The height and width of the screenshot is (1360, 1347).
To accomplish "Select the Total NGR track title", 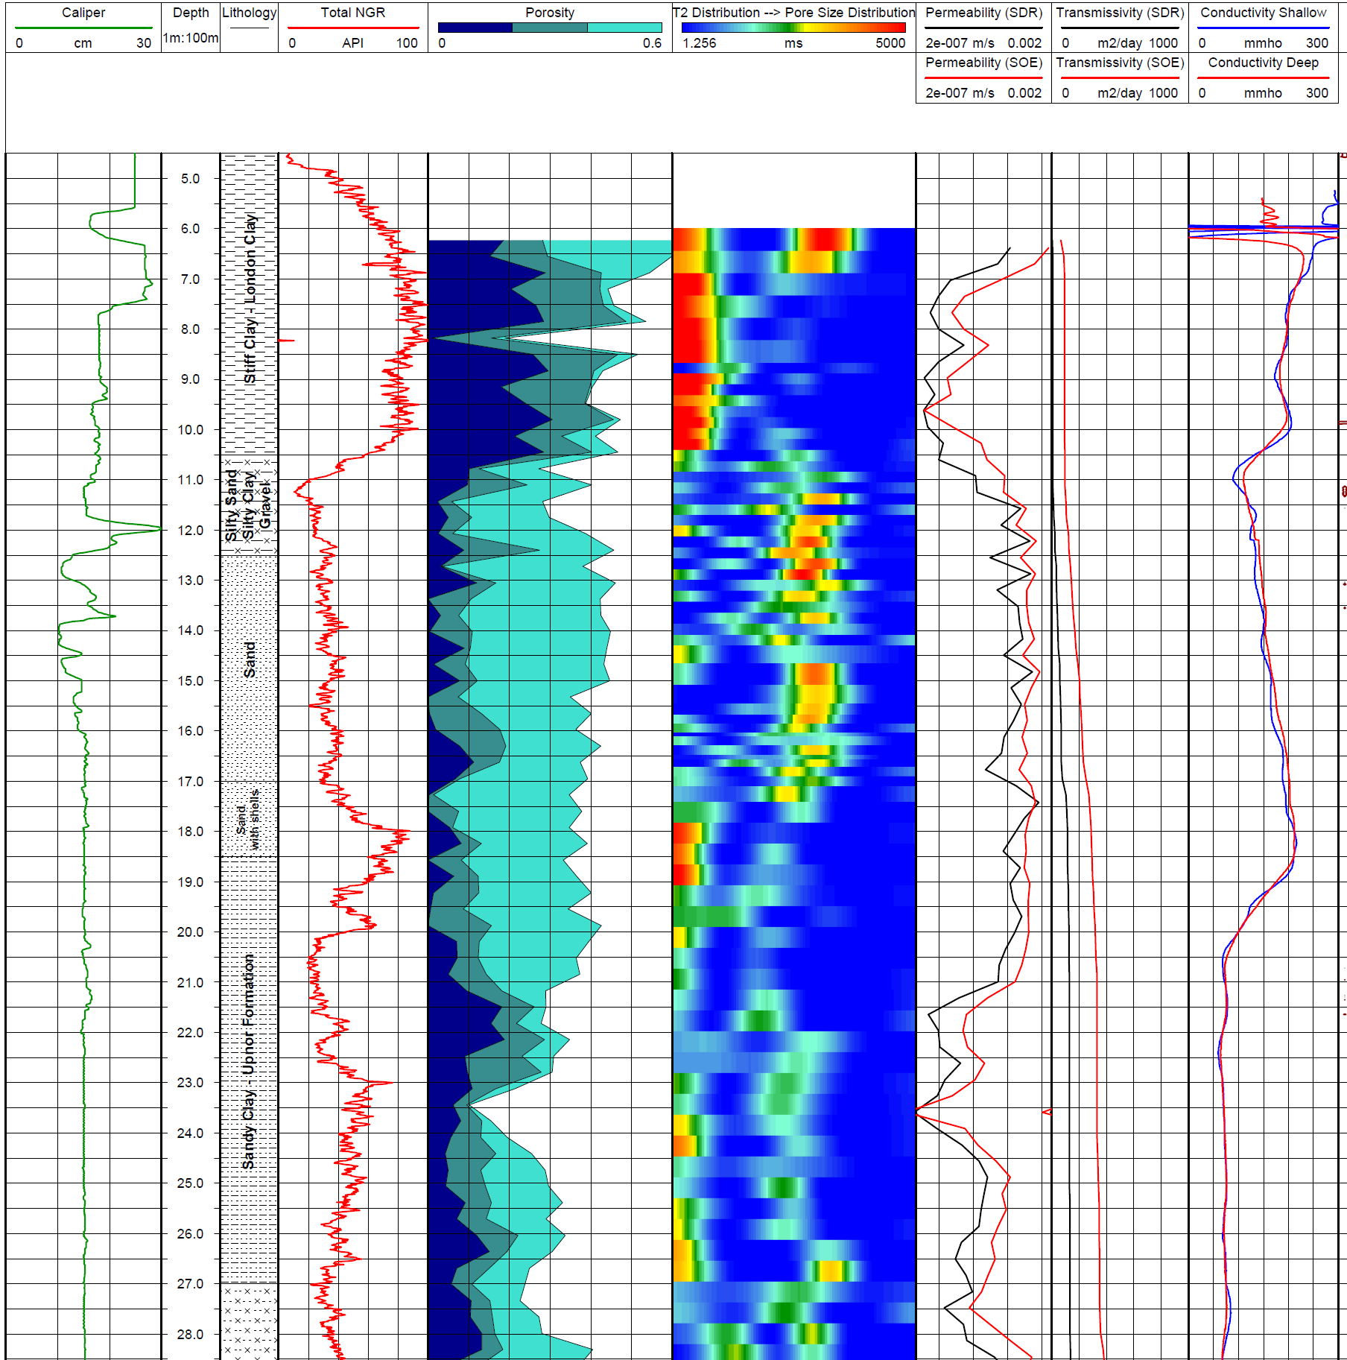I will 352,13.
